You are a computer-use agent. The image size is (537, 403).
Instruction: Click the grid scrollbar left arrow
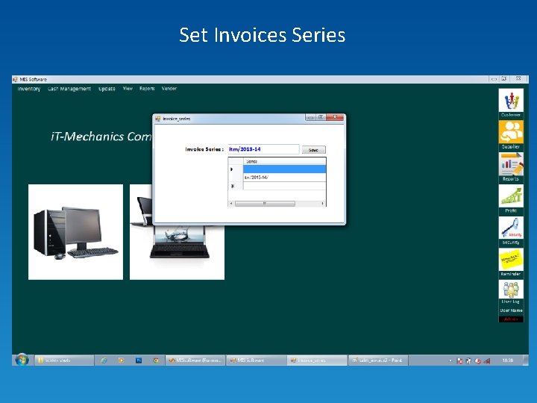(231, 204)
